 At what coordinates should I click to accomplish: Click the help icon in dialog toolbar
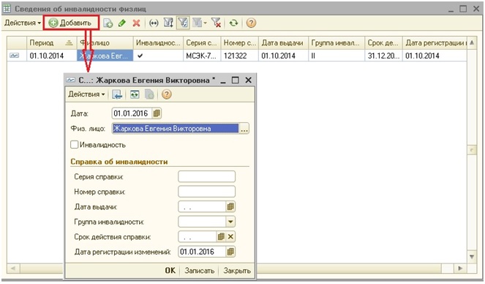[166, 94]
